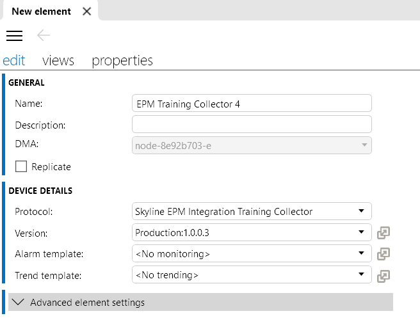
Task: Click the Protocol: label
Action: [34, 212]
